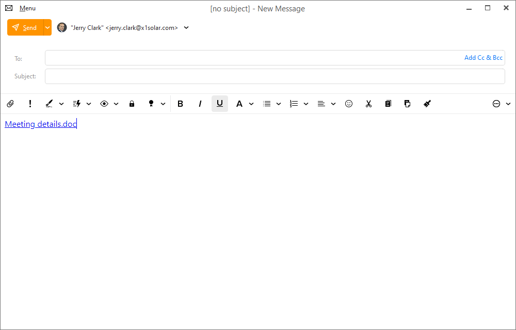
Task: Click the paste icon in toolbar
Action: click(407, 104)
